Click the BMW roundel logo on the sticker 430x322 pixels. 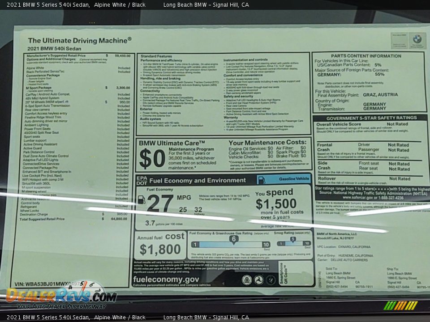[x=417, y=39]
